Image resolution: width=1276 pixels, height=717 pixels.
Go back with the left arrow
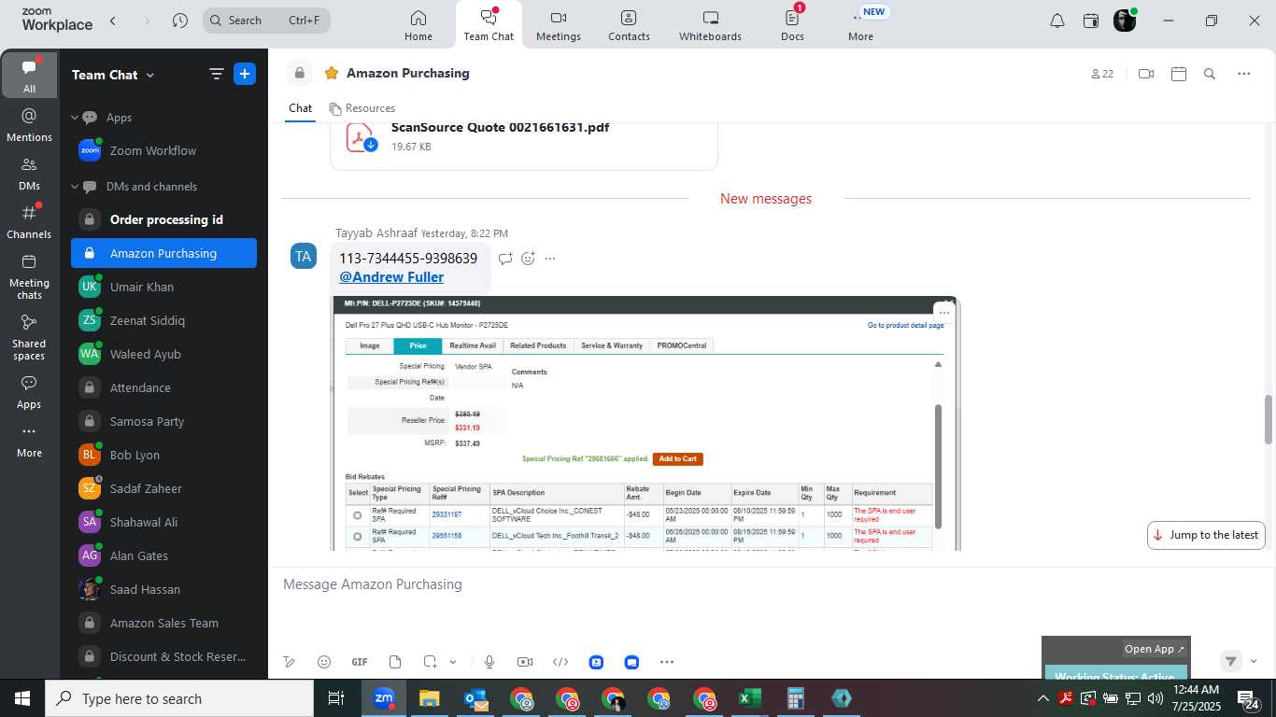(113, 21)
